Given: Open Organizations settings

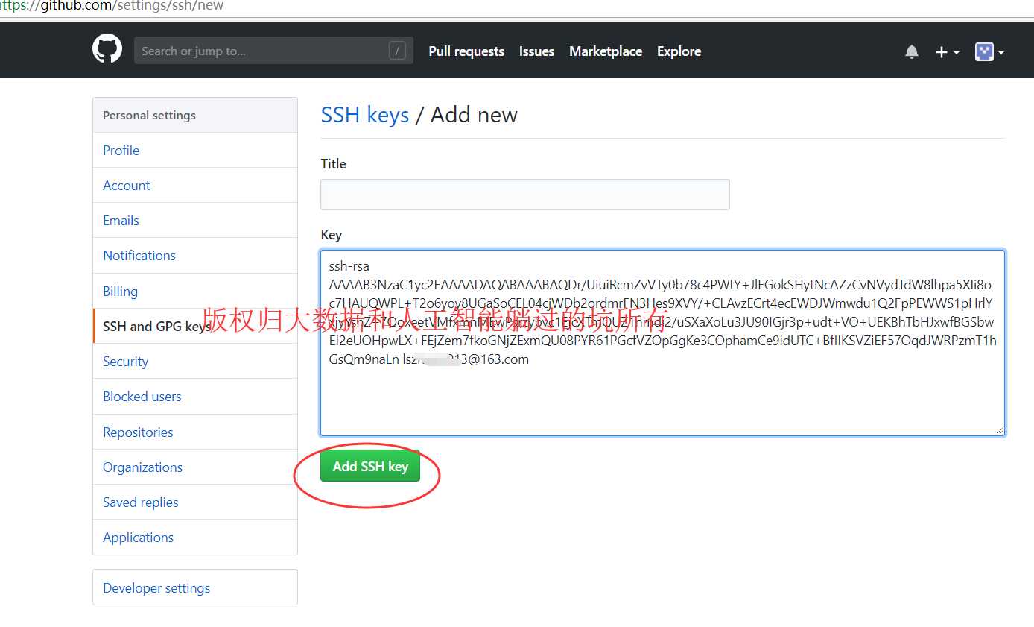Looking at the screenshot, I should point(195,467).
